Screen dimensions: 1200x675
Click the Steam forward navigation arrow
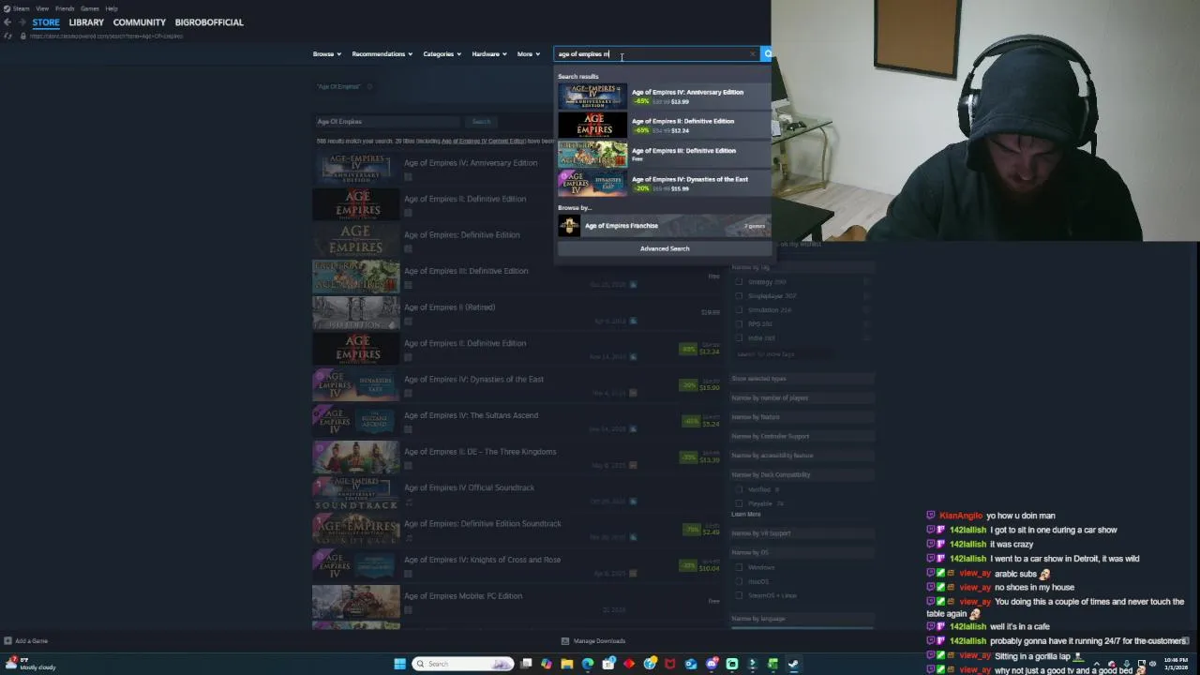click(x=22, y=22)
